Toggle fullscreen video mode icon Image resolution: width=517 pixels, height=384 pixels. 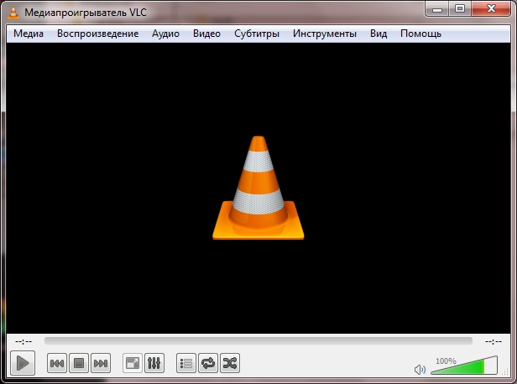[133, 363]
